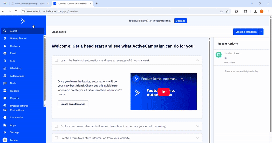
Task: Click the WhatsApp icon in sidebar
Action: pos(5,68)
